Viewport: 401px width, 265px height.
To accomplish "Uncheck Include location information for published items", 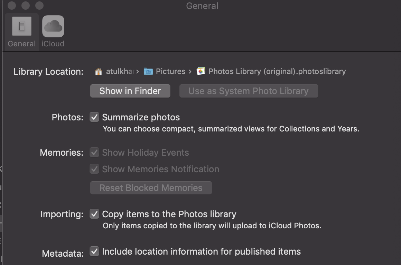I will (94, 251).
